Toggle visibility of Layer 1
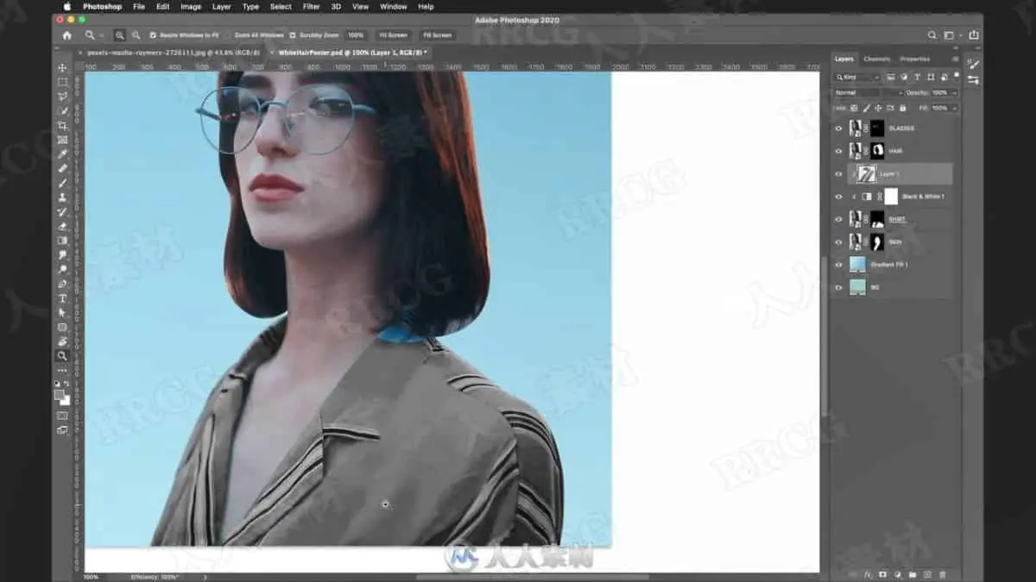 tap(838, 174)
